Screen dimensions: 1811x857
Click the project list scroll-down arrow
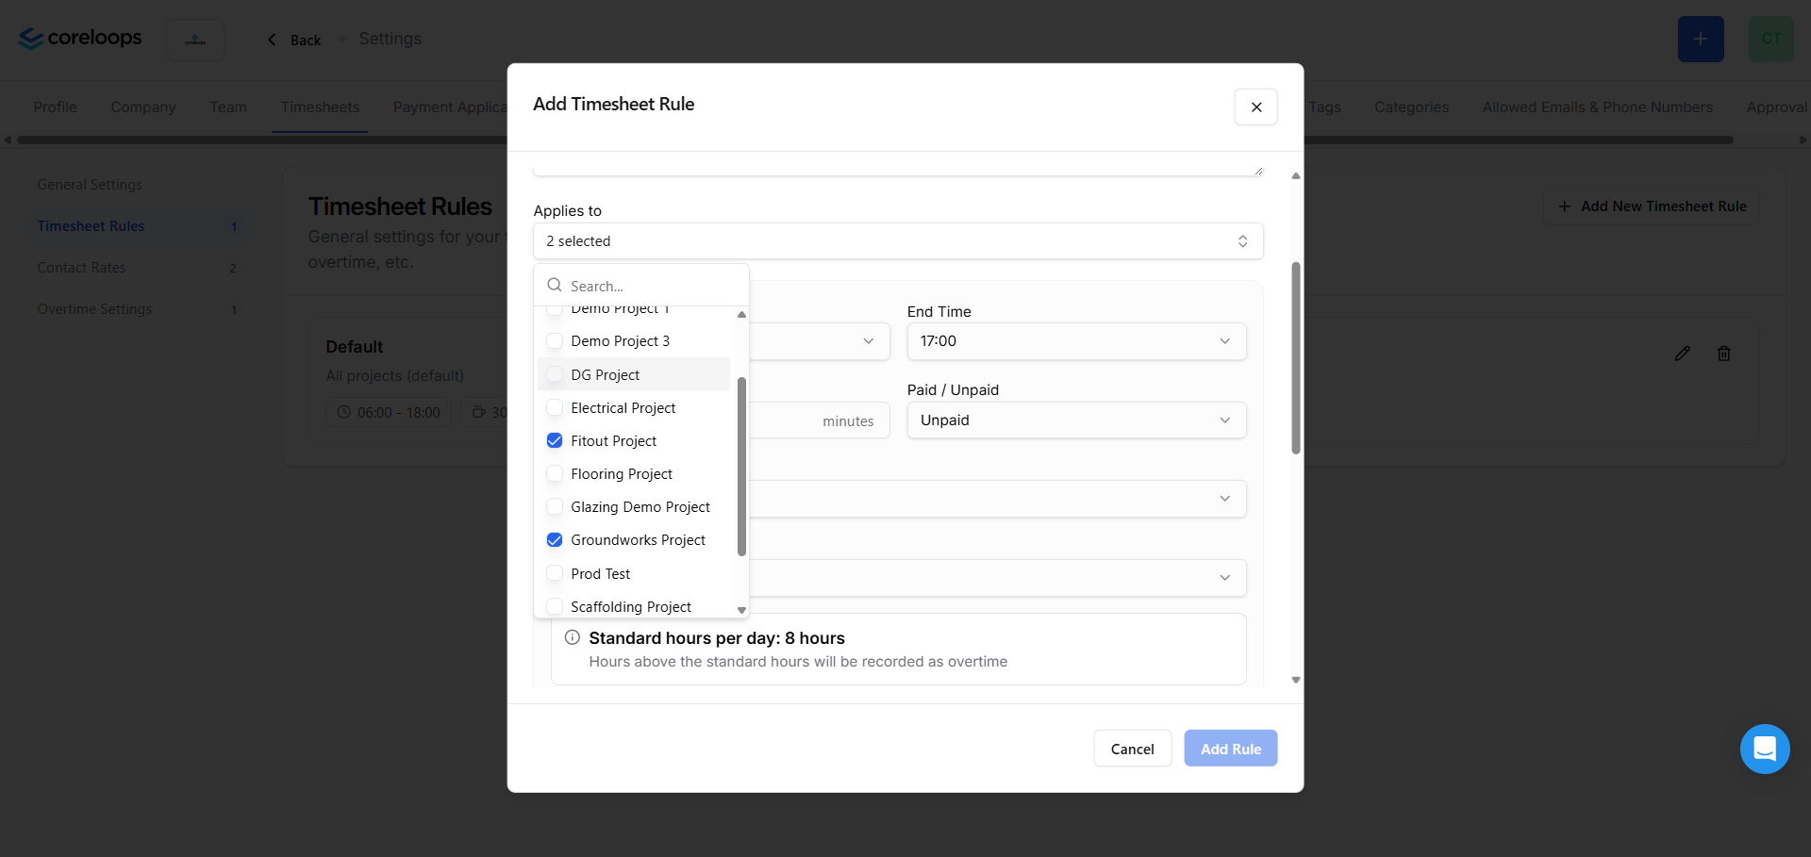point(741,610)
